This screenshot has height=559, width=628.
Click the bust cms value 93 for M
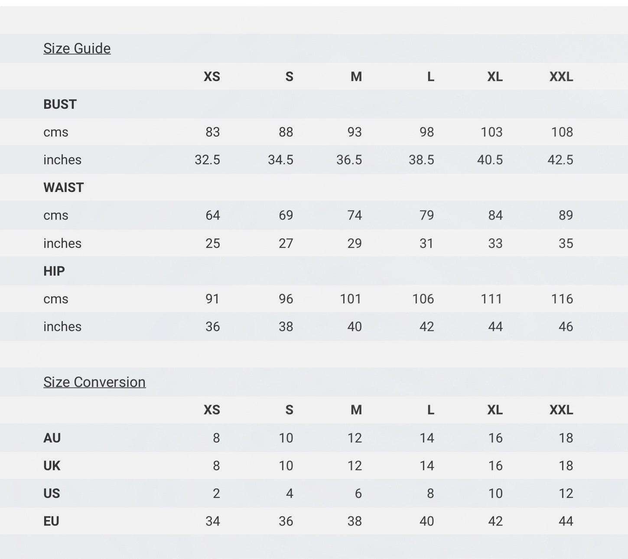tap(355, 132)
